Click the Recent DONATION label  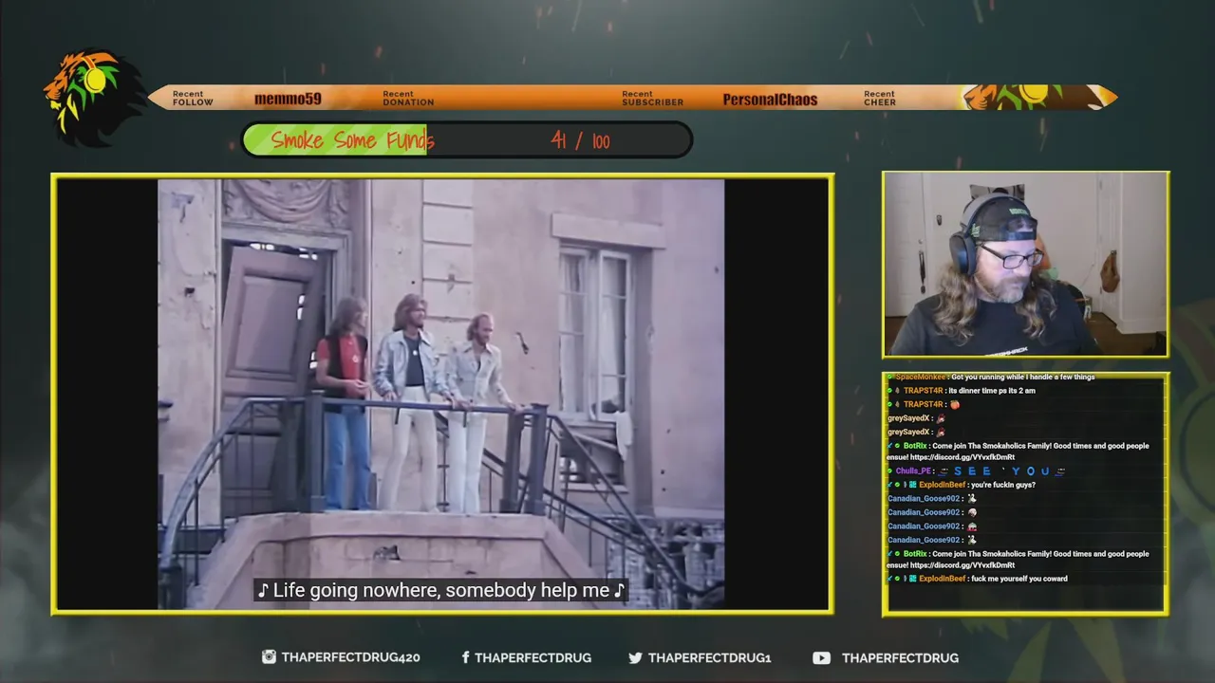(408, 98)
